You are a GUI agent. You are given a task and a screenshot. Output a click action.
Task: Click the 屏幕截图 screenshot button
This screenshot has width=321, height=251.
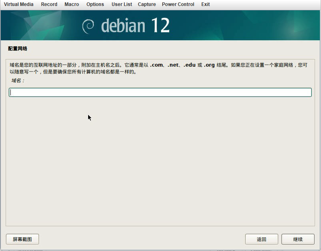[x=22, y=239]
